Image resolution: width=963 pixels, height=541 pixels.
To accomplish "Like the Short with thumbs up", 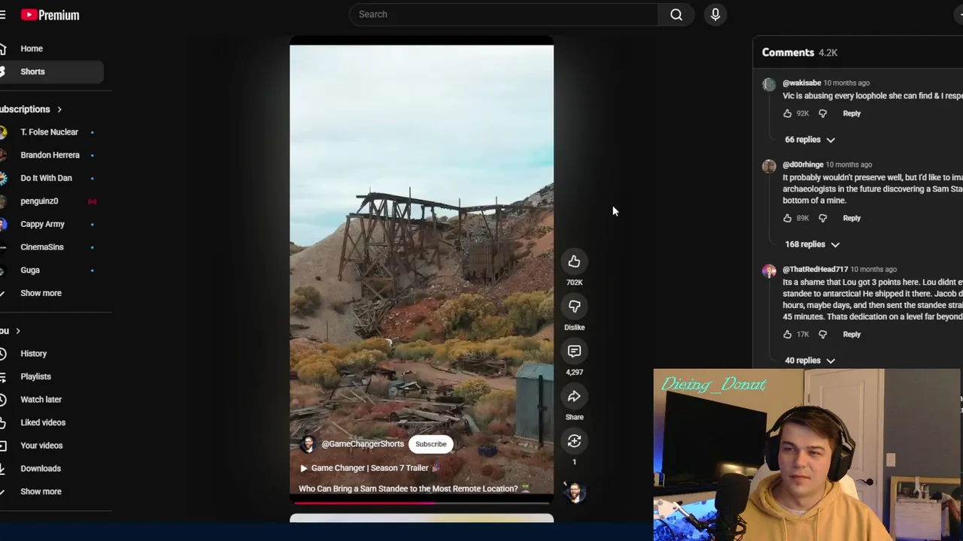I will (574, 261).
